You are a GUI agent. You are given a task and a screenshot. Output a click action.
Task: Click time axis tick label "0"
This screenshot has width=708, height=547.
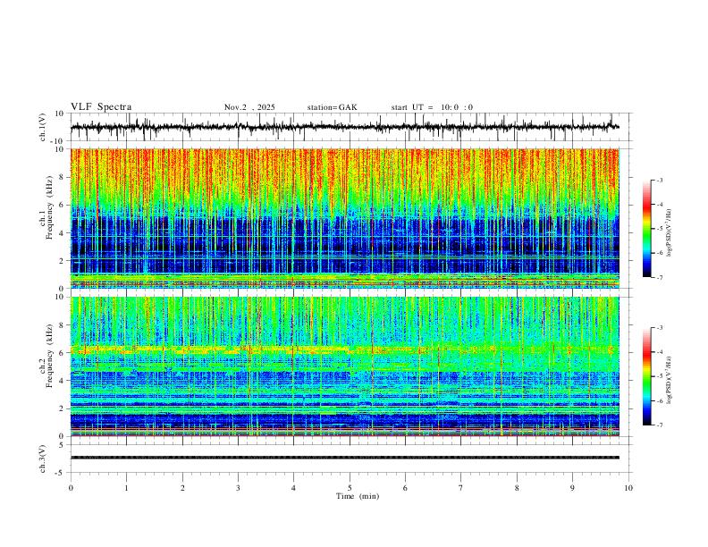[x=71, y=488]
